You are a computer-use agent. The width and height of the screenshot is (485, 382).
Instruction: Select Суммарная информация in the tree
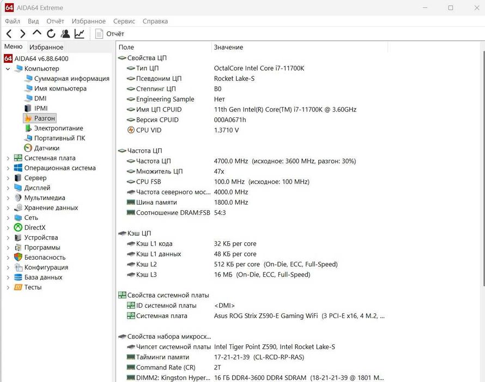click(68, 79)
